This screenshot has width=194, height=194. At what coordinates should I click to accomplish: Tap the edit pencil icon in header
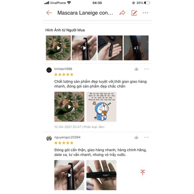tap(134, 13)
